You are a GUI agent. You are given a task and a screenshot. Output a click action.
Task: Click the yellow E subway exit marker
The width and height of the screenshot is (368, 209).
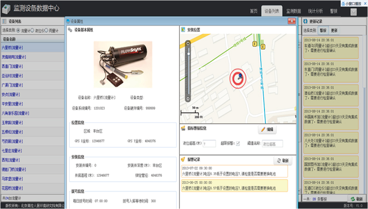(263, 46)
